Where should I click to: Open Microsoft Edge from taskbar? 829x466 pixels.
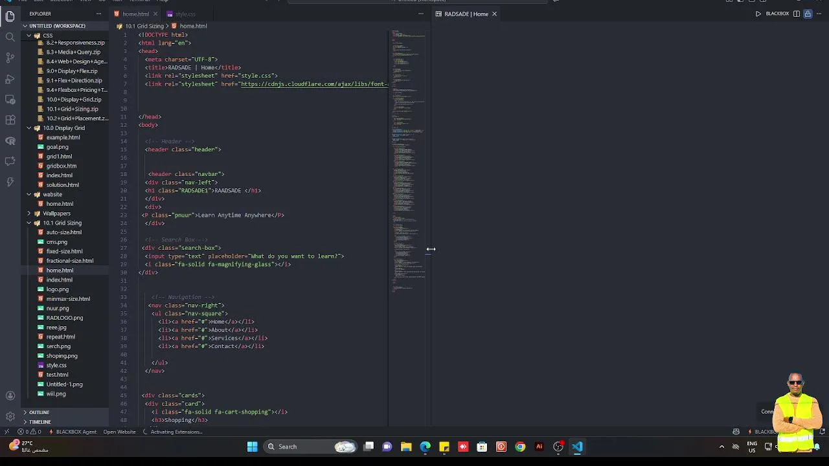coord(425,447)
